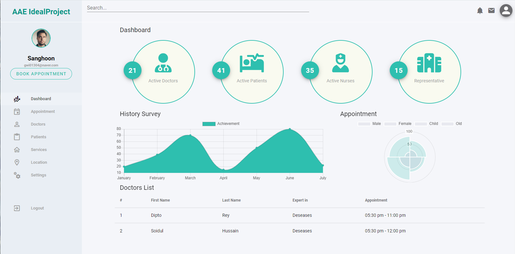This screenshot has width=515, height=254.
Task: Click the Doctors person icon
Action: (17, 124)
